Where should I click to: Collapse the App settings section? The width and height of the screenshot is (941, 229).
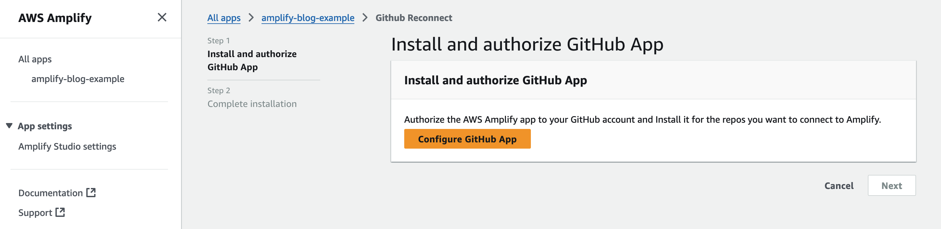tap(9, 126)
